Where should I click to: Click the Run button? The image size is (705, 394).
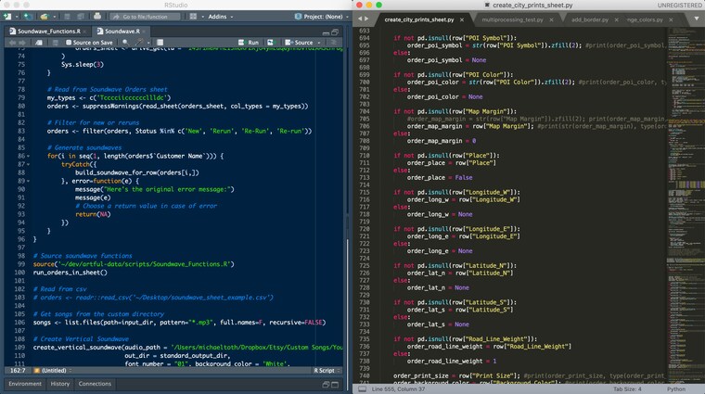[x=249, y=43]
